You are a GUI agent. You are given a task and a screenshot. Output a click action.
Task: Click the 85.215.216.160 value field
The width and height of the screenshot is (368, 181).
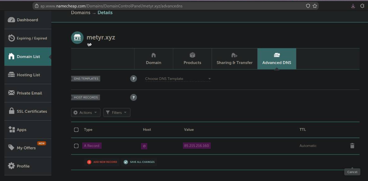[197, 146]
